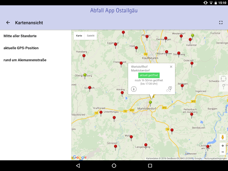
Task: Tap the red pin at Günzach
Action: point(90,88)
